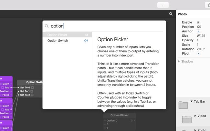Click the magnifier icon inside the patch search field
Viewport: 210px width, 131px height.
click(x=47, y=26)
